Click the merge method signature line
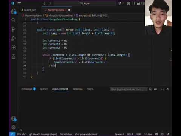The height and width of the screenshot is (136, 181). (75, 30)
